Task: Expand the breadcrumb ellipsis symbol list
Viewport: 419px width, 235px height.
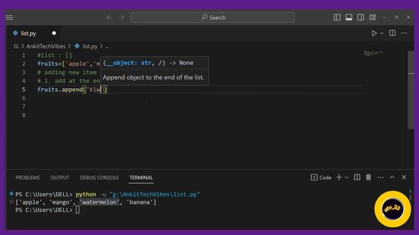Action: [x=107, y=46]
